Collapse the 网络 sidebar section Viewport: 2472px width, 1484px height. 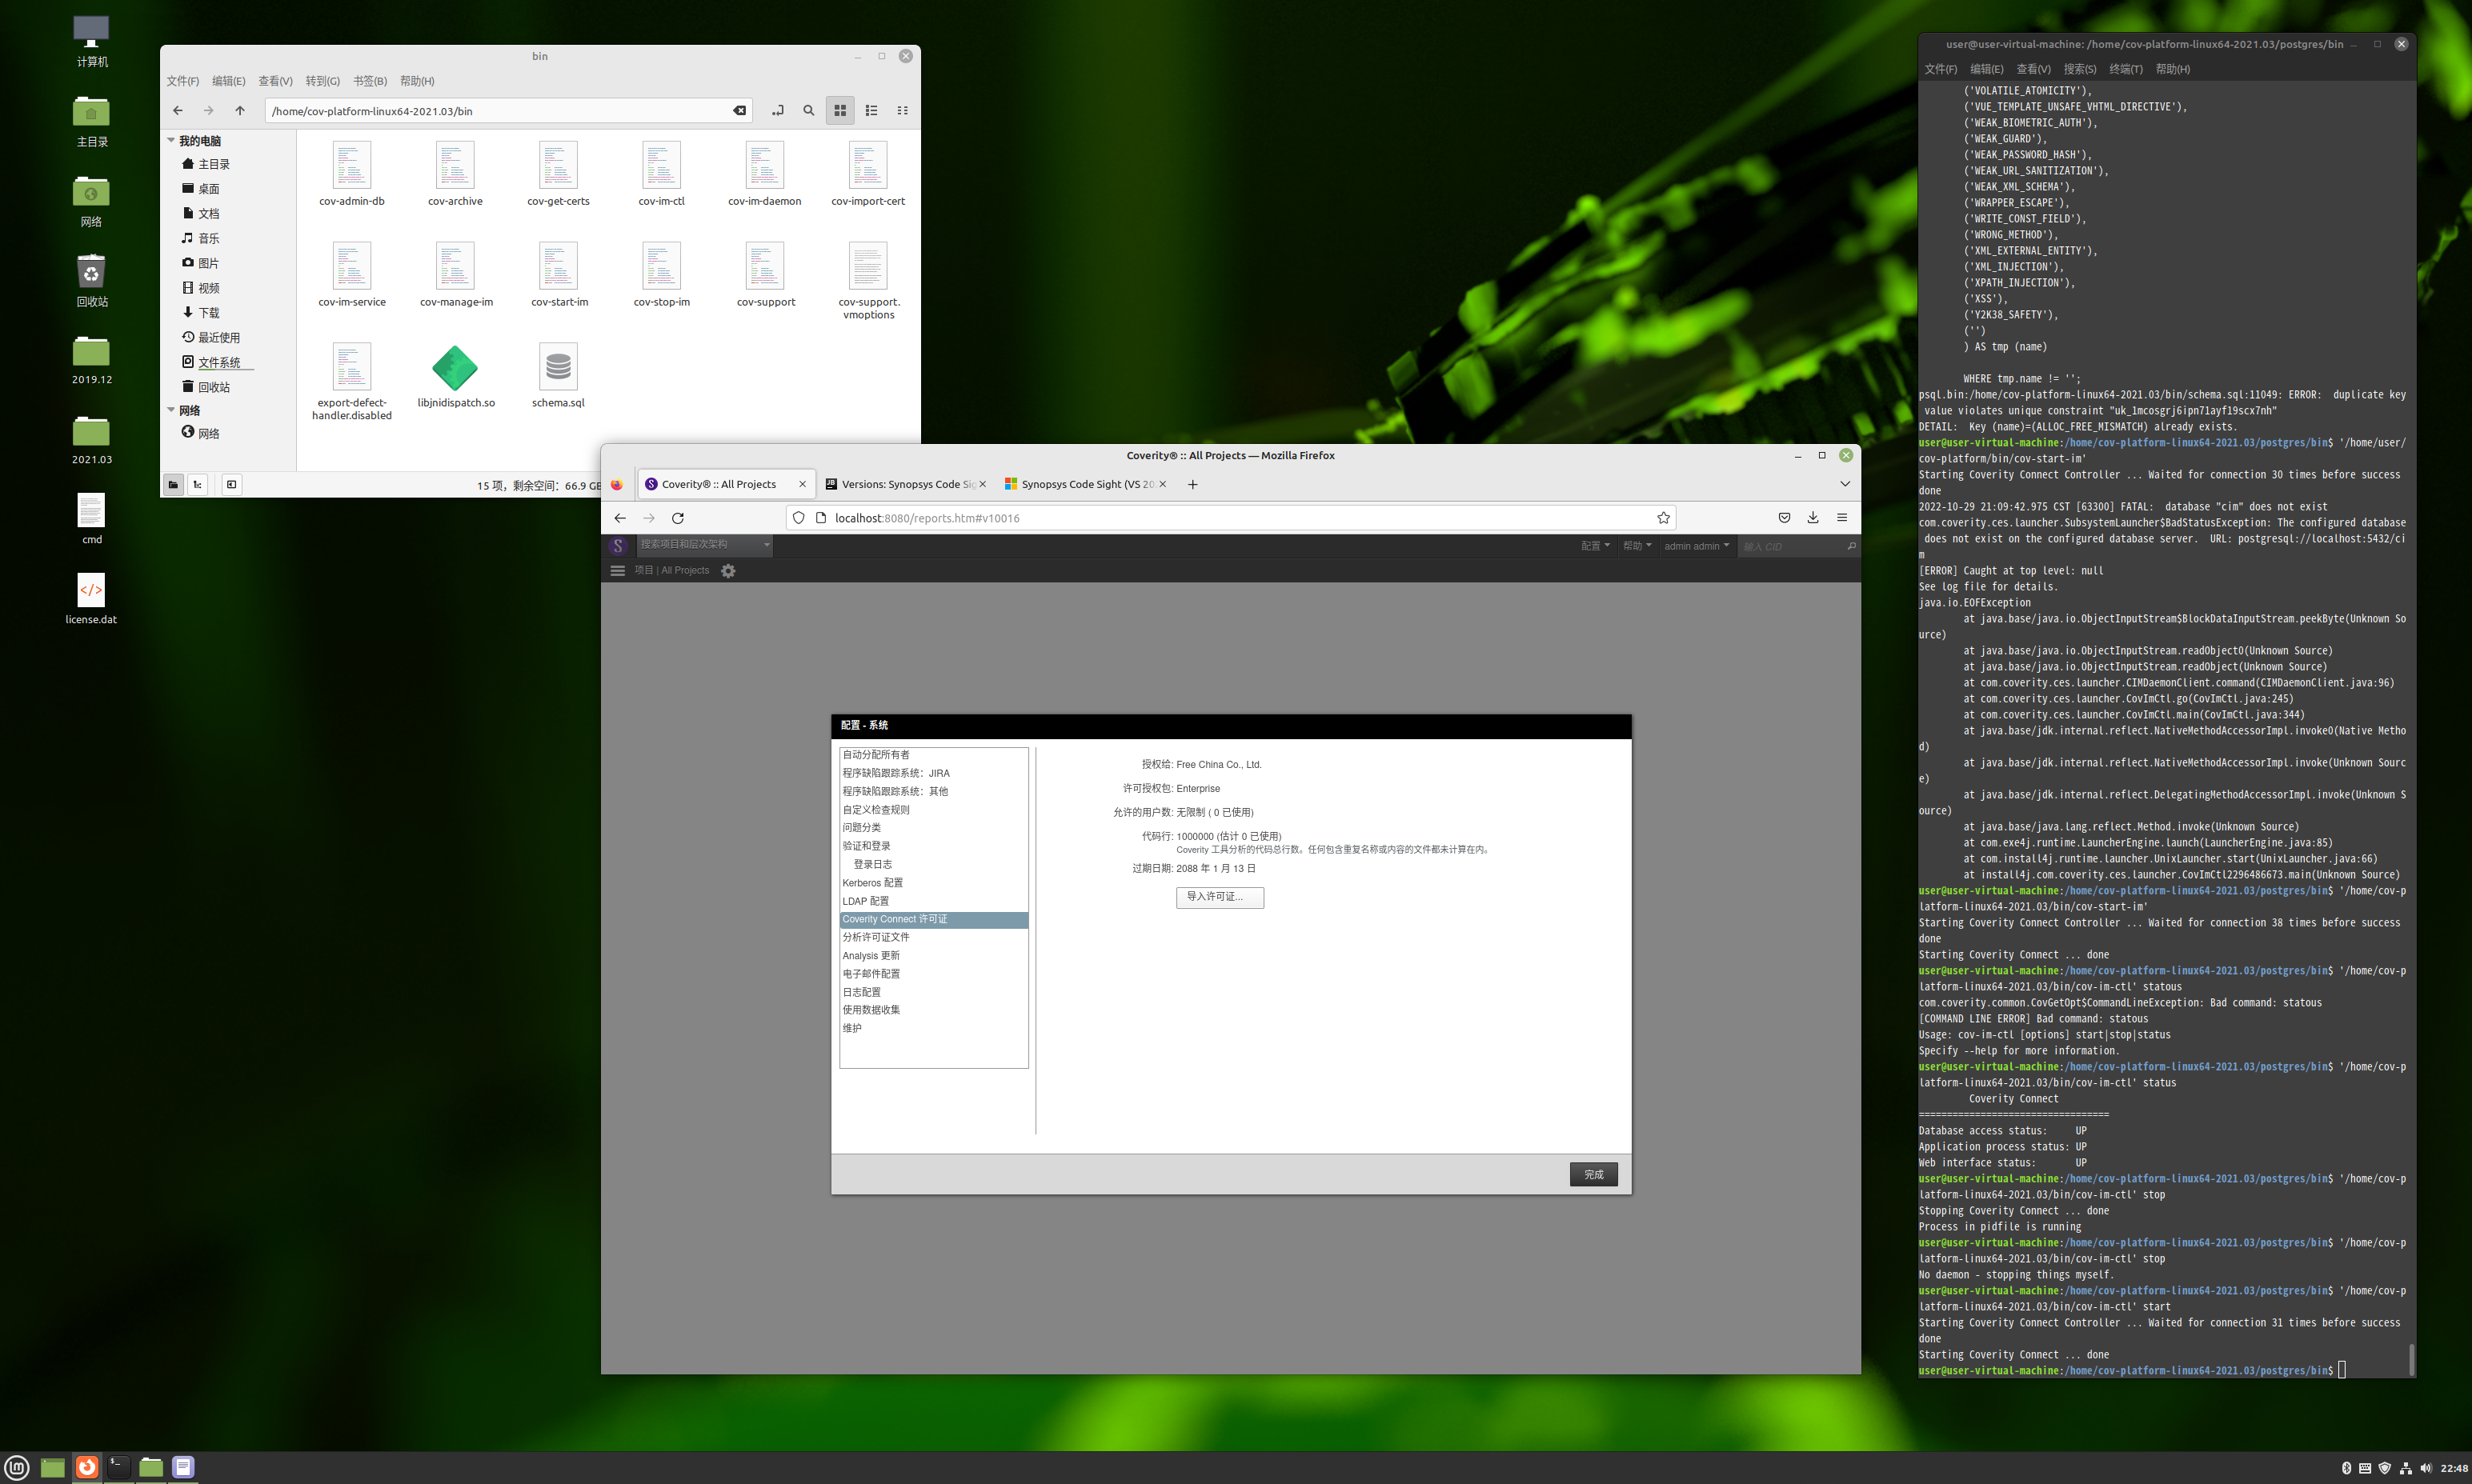171,410
